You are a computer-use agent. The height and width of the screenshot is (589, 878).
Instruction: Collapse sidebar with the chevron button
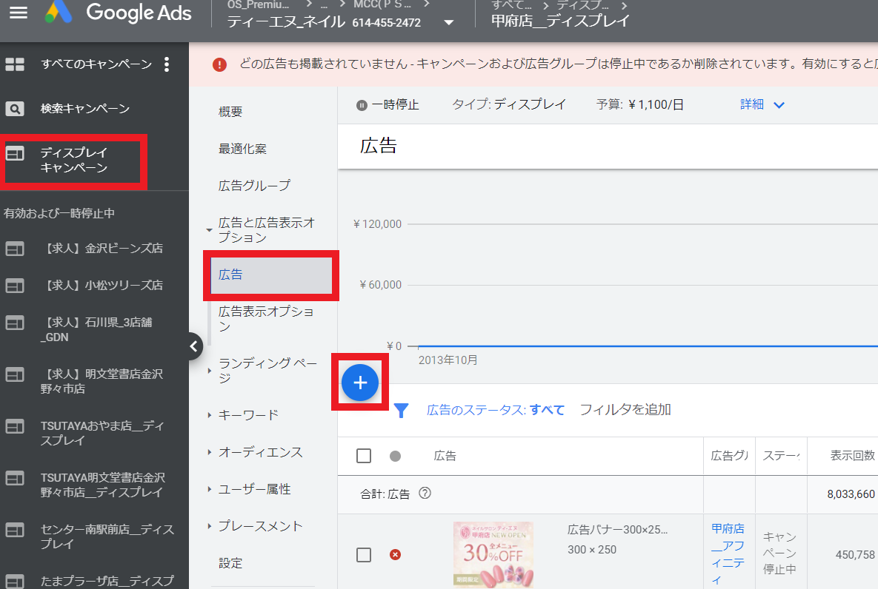click(x=193, y=347)
